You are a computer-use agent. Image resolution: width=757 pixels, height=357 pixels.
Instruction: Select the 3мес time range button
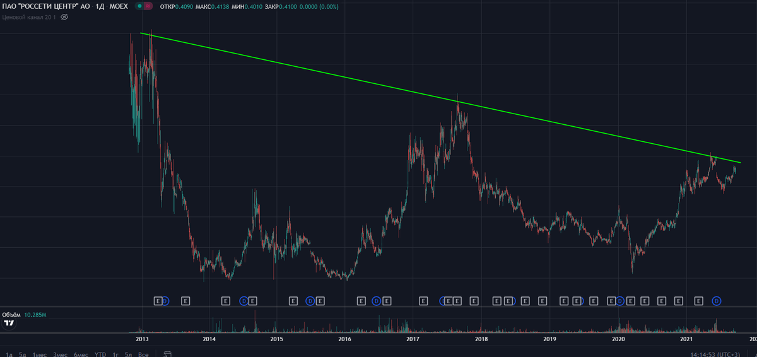point(60,354)
